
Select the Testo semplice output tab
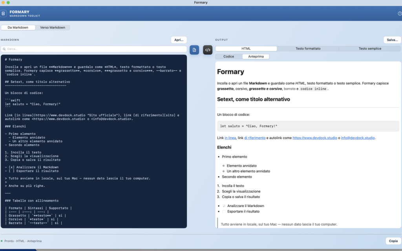pyautogui.click(x=370, y=48)
